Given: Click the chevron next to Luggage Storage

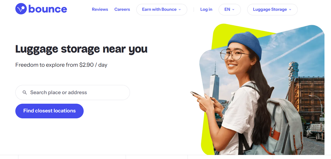Looking at the screenshot, I should pos(290,10).
